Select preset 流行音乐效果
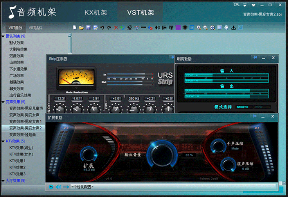The width and height of the screenshot is (288, 197). [20, 95]
